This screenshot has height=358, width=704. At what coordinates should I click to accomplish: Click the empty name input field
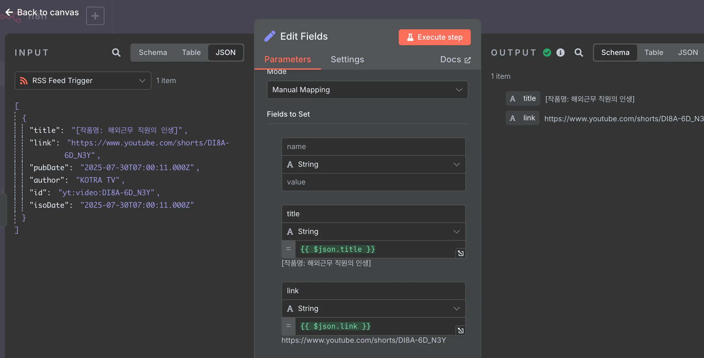373,147
